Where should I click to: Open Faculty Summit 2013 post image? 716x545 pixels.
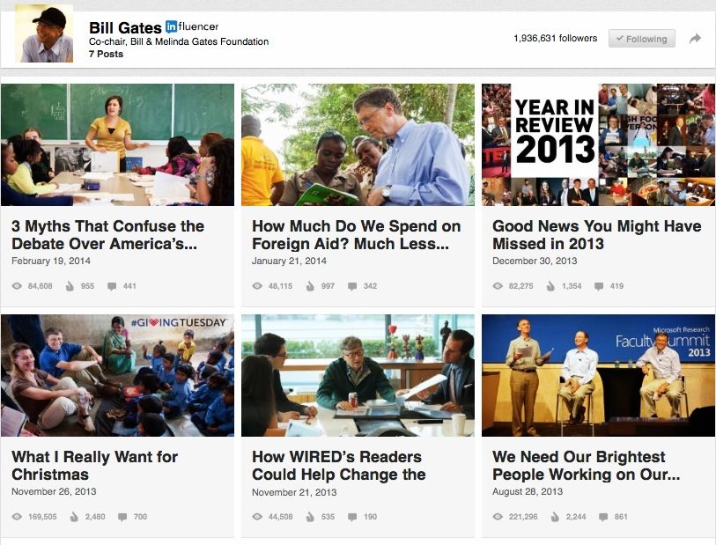[x=599, y=375]
